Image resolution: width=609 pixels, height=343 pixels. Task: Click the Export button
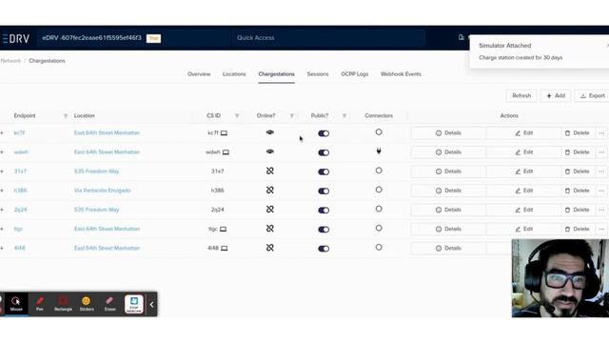click(592, 95)
